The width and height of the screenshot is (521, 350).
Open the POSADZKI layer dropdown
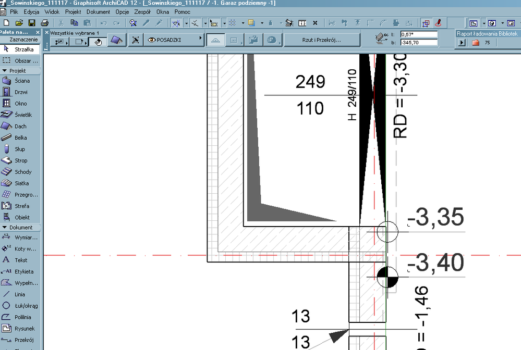click(x=175, y=40)
